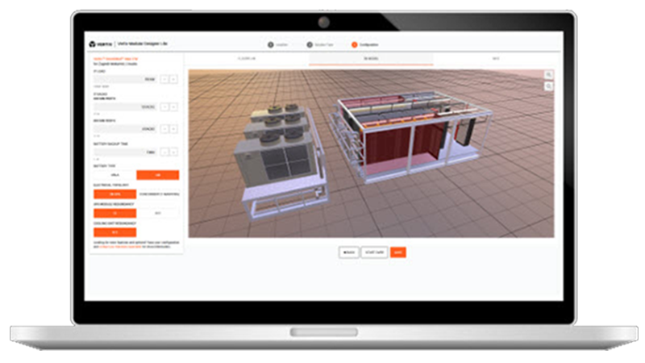Viewport: 645px width, 363px height.
Task: Select VRLA battery type option
Action: [x=114, y=174]
